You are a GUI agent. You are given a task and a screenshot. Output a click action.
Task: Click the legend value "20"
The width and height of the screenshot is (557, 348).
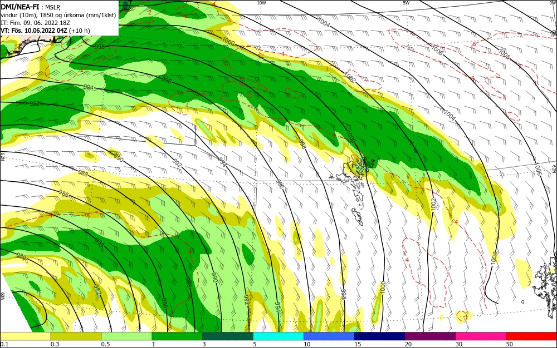[408, 344]
